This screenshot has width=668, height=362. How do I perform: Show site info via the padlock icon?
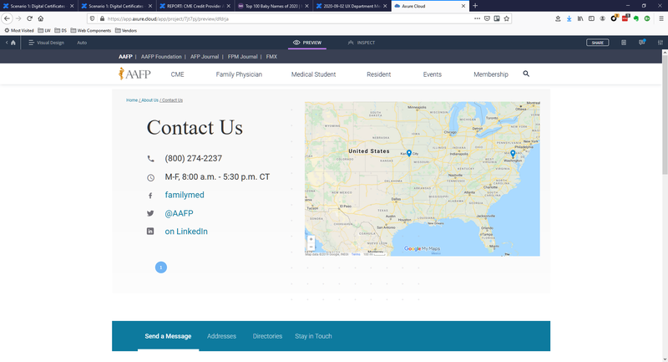coord(102,18)
